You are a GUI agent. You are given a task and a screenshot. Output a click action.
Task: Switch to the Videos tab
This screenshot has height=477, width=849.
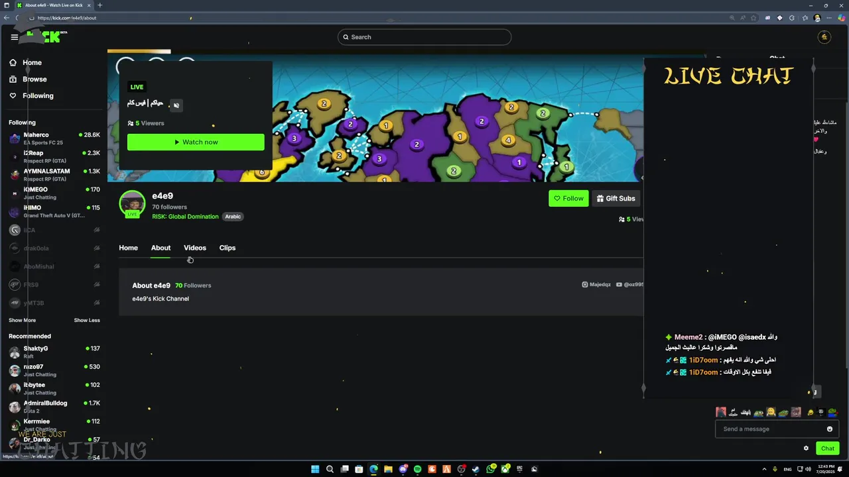(x=195, y=248)
